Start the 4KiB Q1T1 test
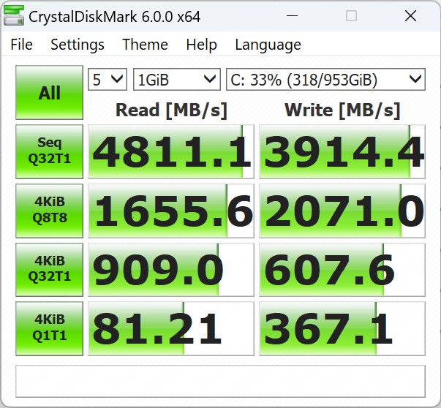The width and height of the screenshot is (441, 408). (x=50, y=328)
